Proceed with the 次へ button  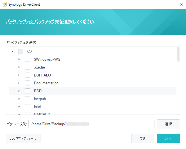click(x=169, y=139)
